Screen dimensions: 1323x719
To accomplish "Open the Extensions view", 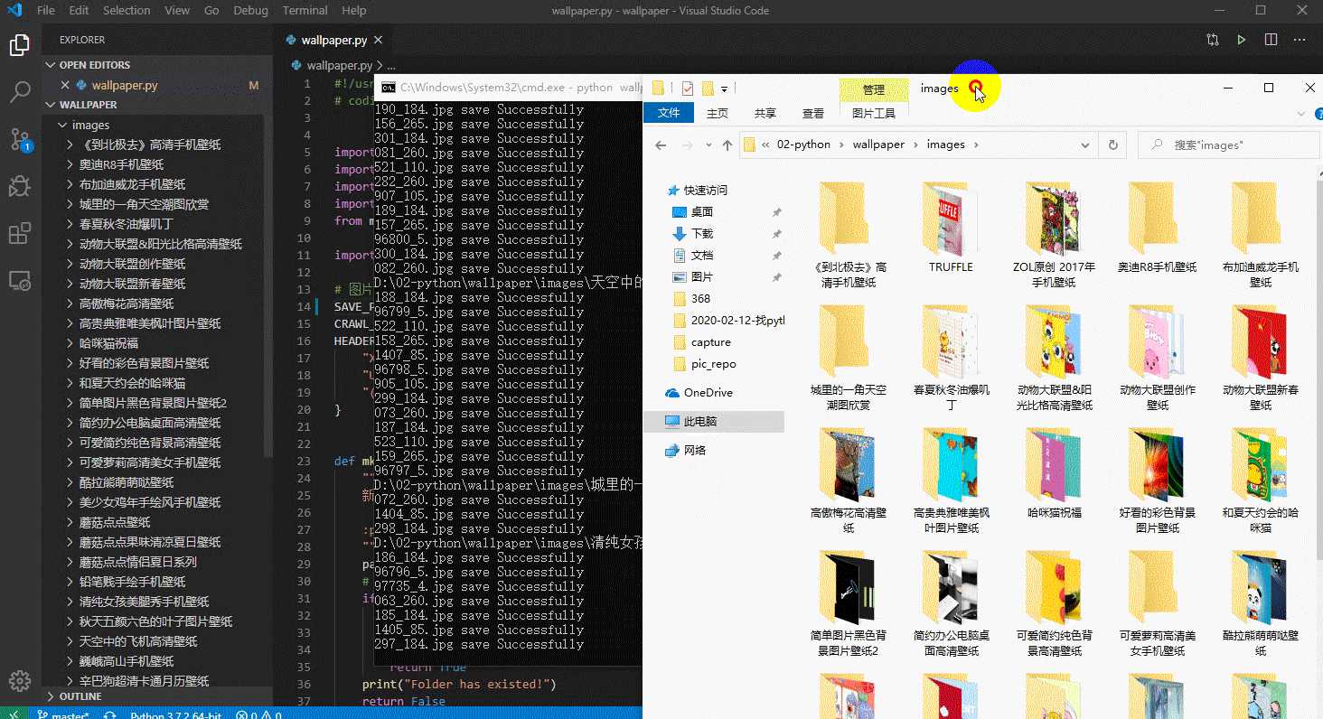I will [x=20, y=234].
